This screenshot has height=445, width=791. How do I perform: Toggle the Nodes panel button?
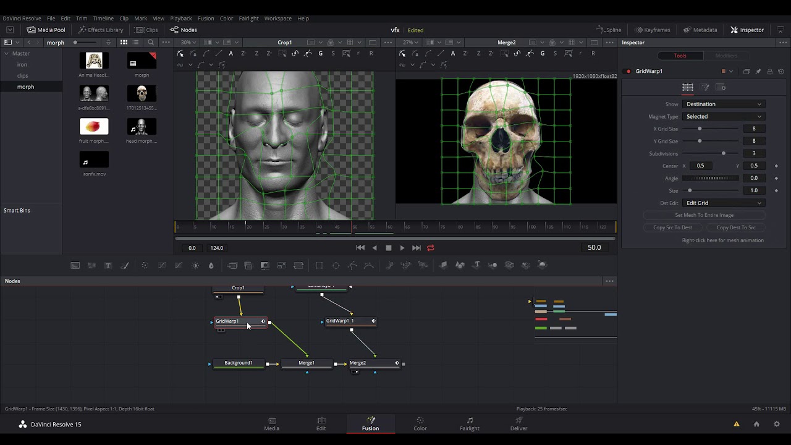point(184,30)
